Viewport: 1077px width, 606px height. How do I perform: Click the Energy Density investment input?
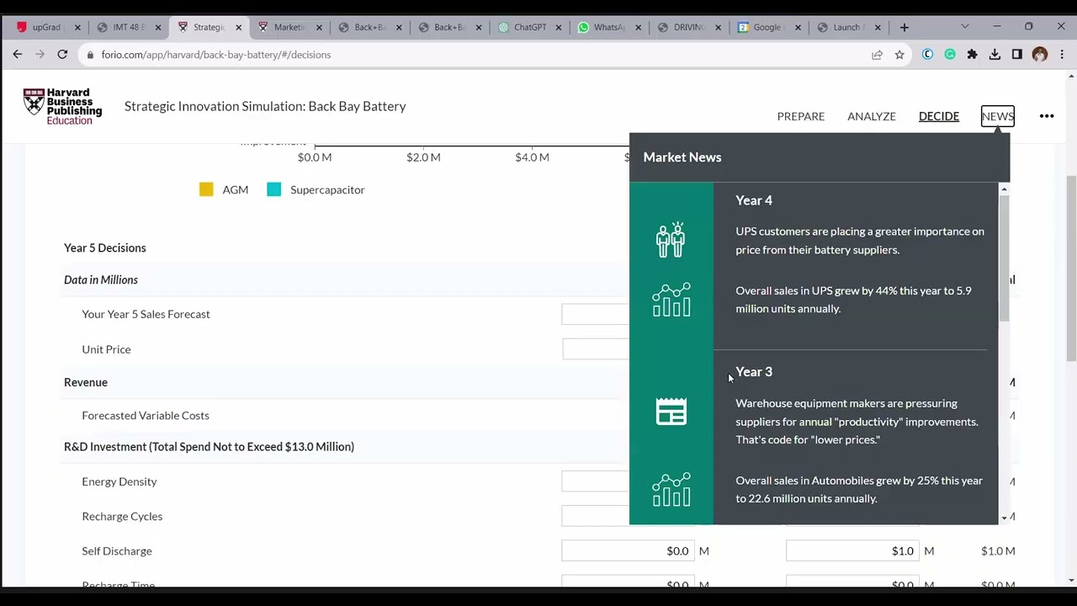click(595, 481)
